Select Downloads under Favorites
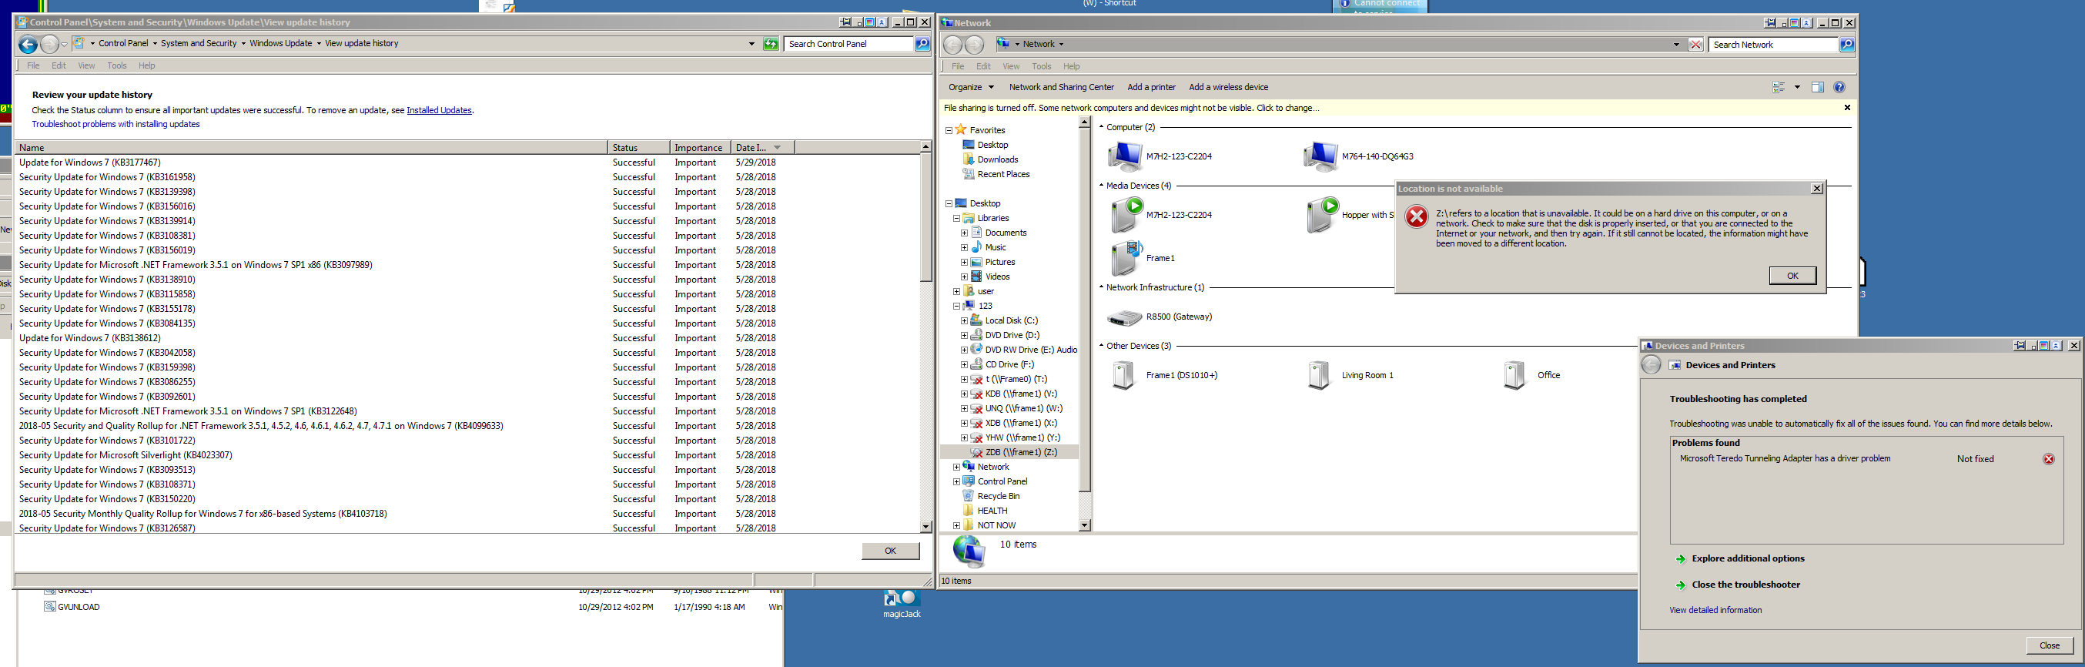The width and height of the screenshot is (2085, 667). point(997,159)
